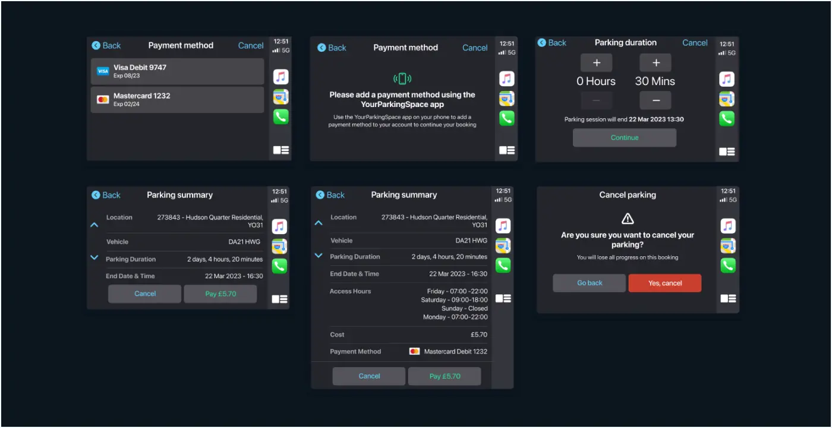The width and height of the screenshot is (832, 428).
Task: Select the YourParkingSpace app icon in sidebar
Action: [280, 96]
